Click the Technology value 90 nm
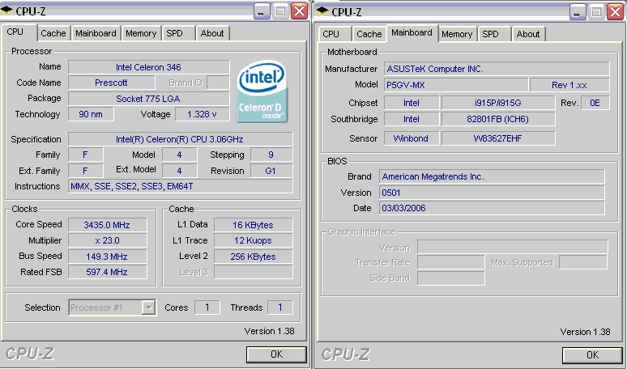Image resolution: width=627 pixels, height=369 pixels. [x=91, y=114]
